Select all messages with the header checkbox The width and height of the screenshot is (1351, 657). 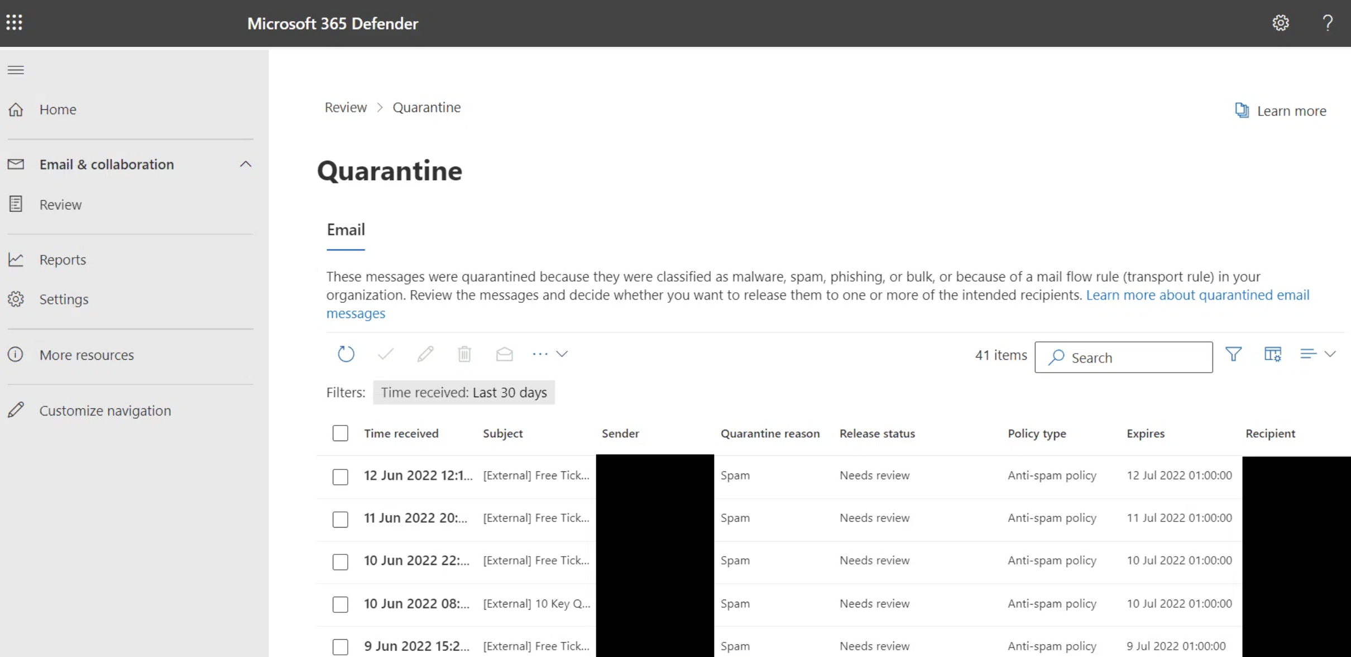pos(340,433)
